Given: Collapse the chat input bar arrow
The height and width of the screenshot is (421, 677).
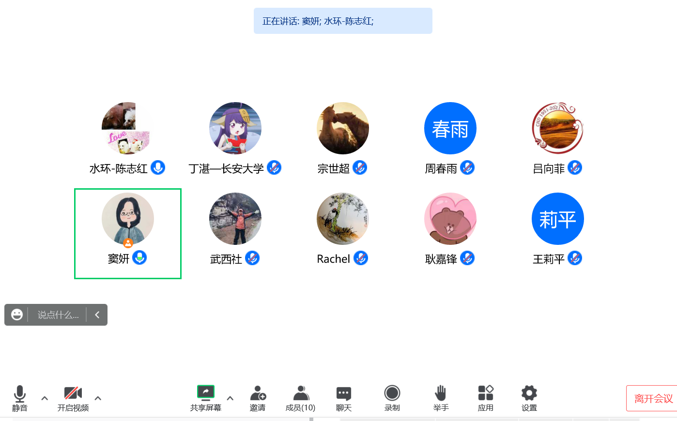Looking at the screenshot, I should click(97, 315).
